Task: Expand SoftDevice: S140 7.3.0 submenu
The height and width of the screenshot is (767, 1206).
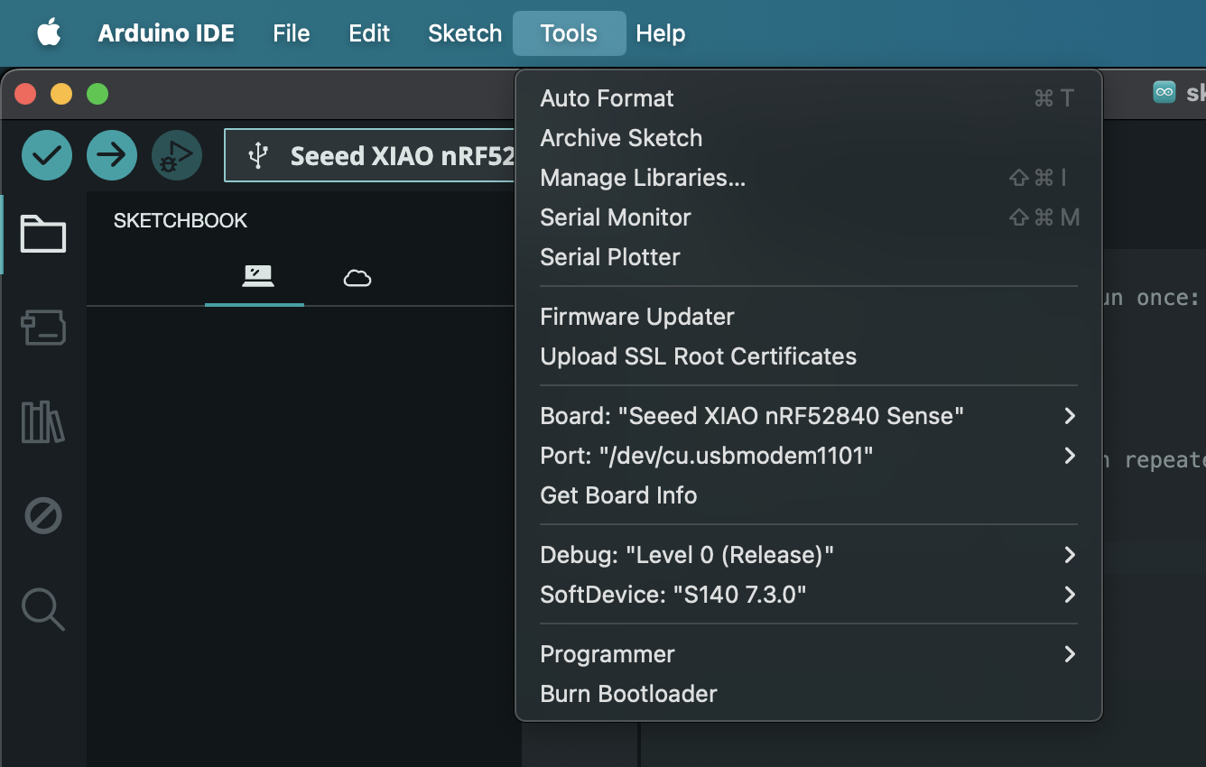Action: click(x=809, y=595)
